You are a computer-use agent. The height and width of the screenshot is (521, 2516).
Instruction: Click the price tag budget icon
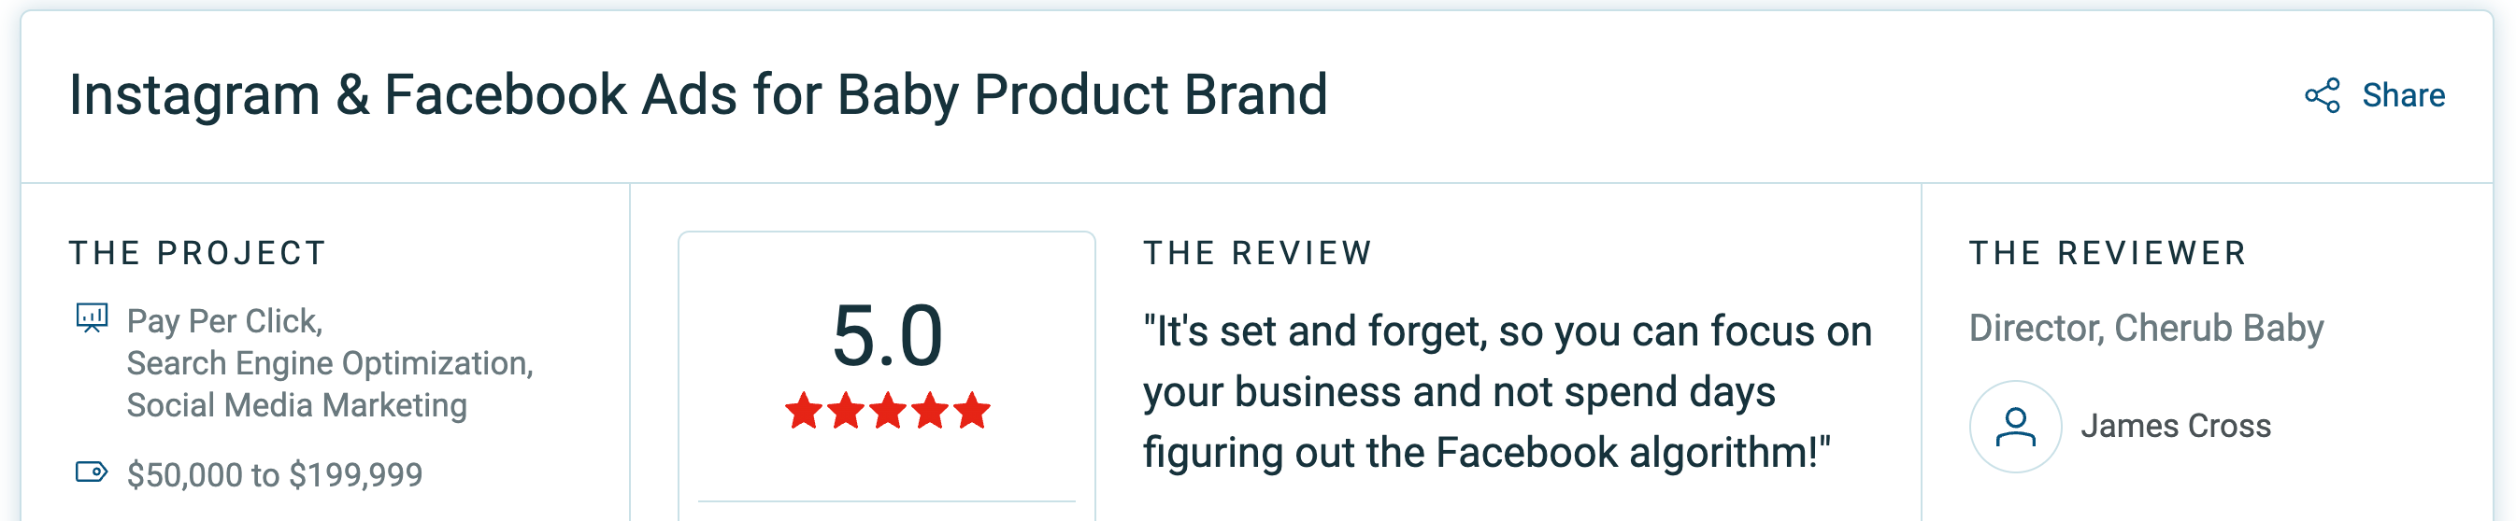coord(92,472)
